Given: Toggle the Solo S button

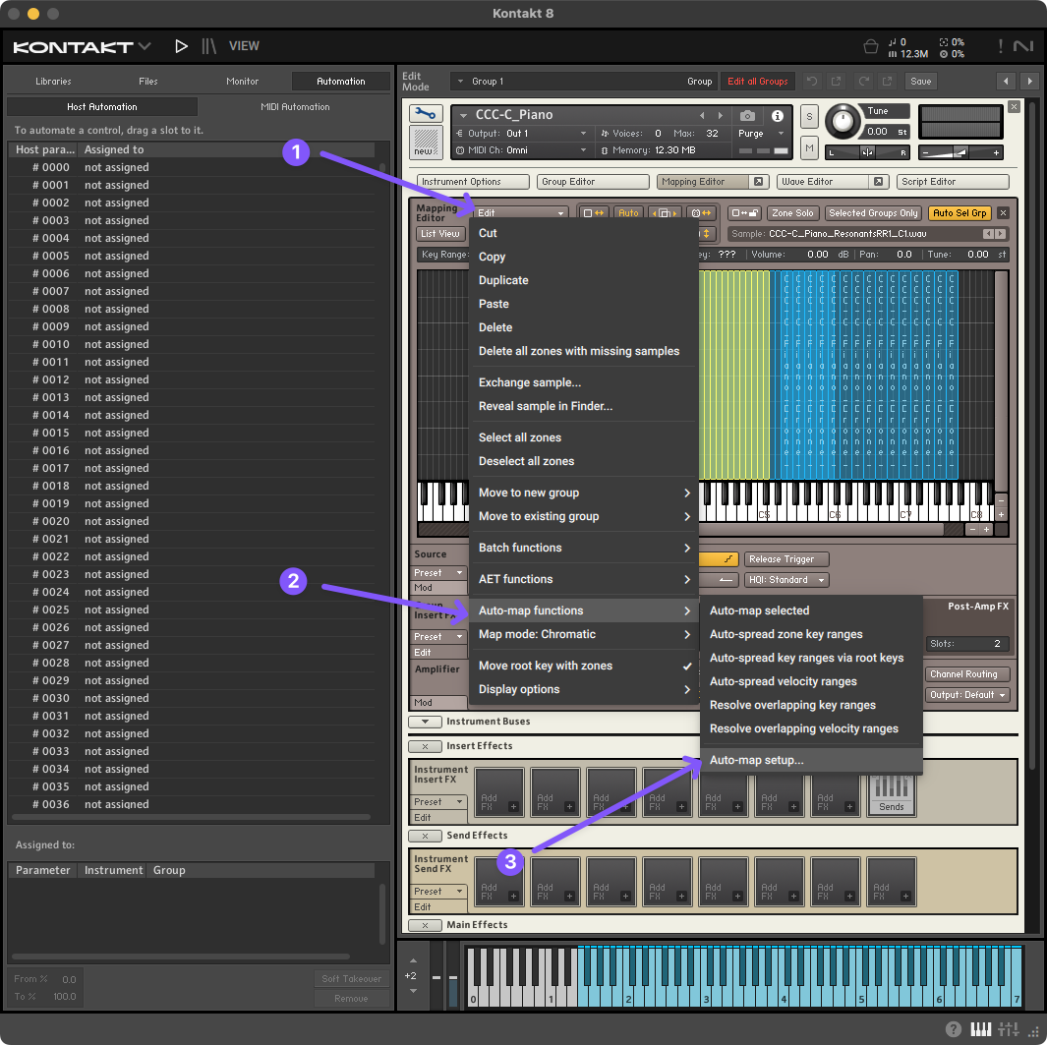Looking at the screenshot, I should pos(809,117).
